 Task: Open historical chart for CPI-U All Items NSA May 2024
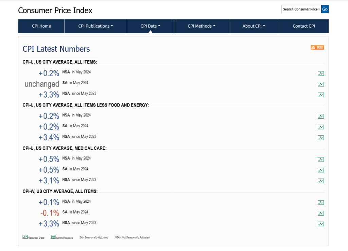320,73
